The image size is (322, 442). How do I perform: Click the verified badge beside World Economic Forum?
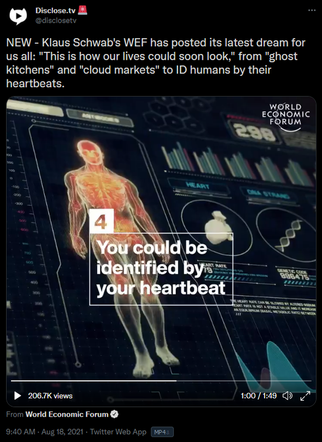pos(114,414)
